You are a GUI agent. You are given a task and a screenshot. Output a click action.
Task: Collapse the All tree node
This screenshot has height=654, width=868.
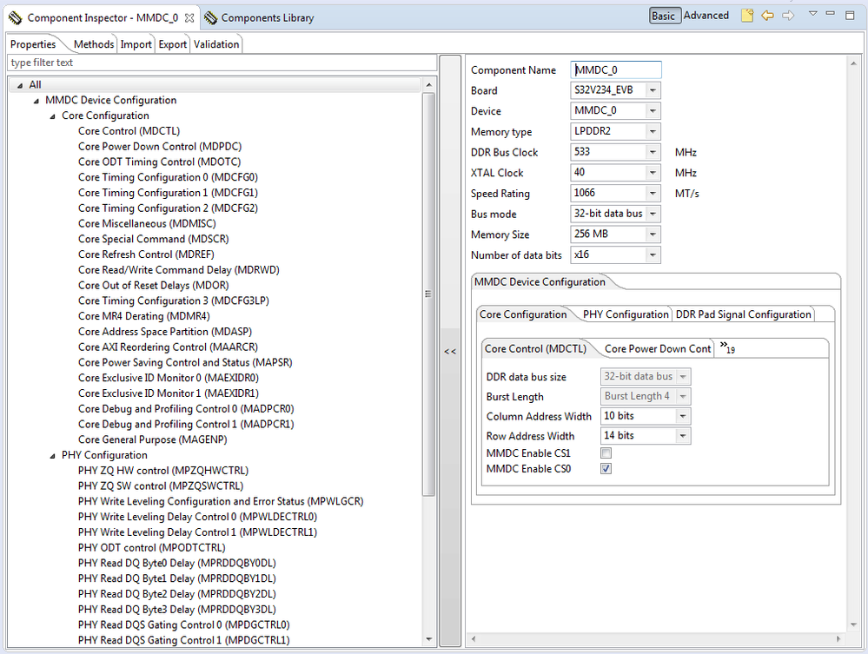coord(20,85)
